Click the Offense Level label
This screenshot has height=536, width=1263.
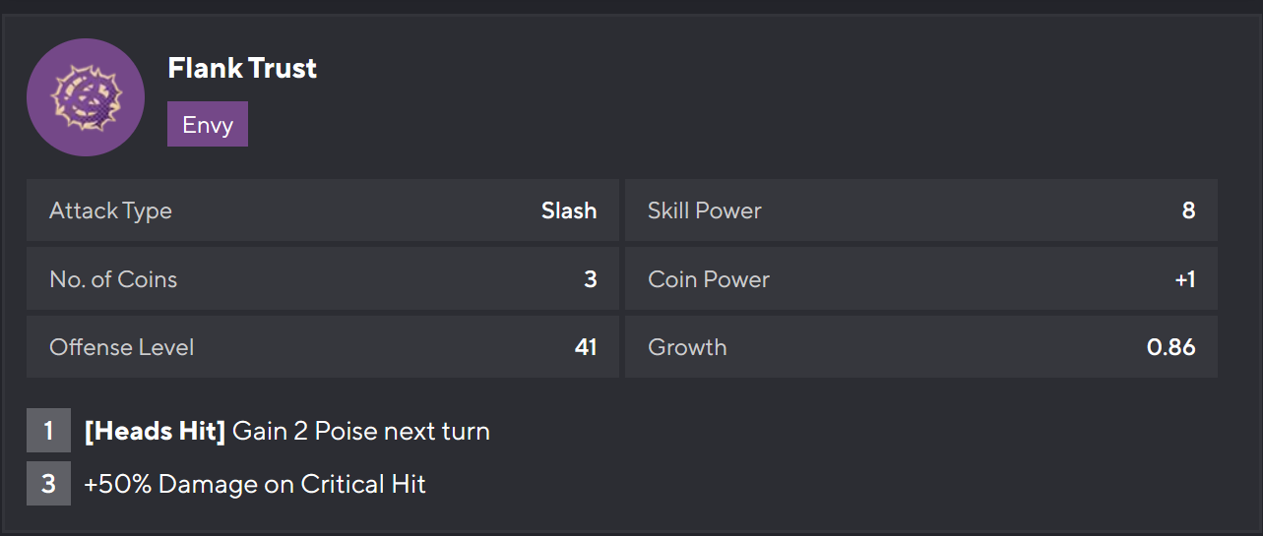pos(122,347)
